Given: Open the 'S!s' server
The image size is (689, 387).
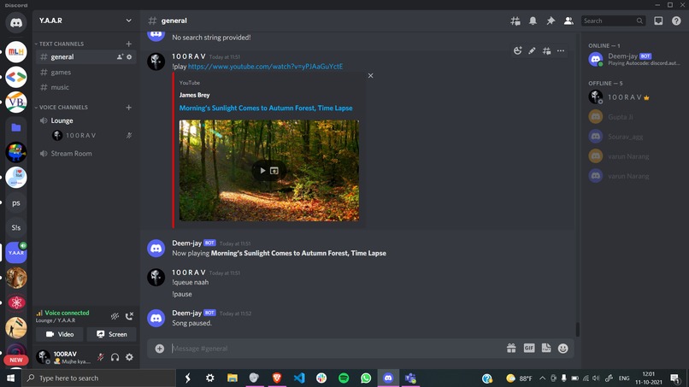Looking at the screenshot, I should (x=16, y=227).
